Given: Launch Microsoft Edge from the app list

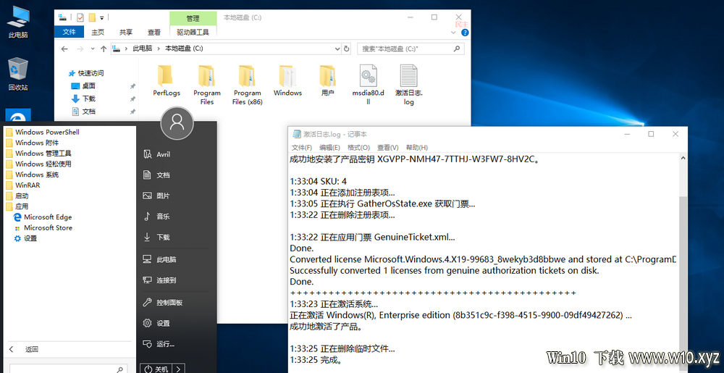Looking at the screenshot, I should tap(47, 217).
